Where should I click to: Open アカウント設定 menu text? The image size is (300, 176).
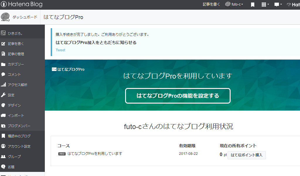click(19, 146)
